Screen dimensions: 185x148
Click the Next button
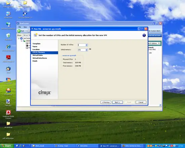pyautogui.click(x=117, y=102)
